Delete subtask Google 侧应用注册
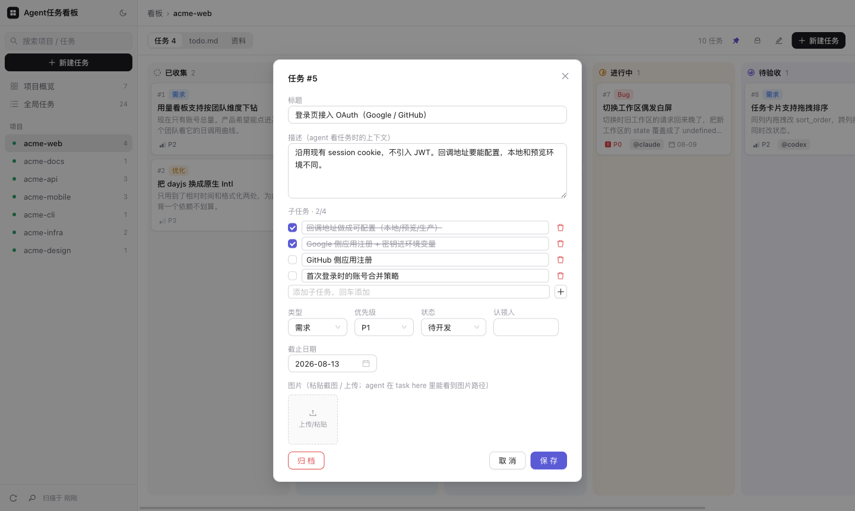 coord(560,244)
